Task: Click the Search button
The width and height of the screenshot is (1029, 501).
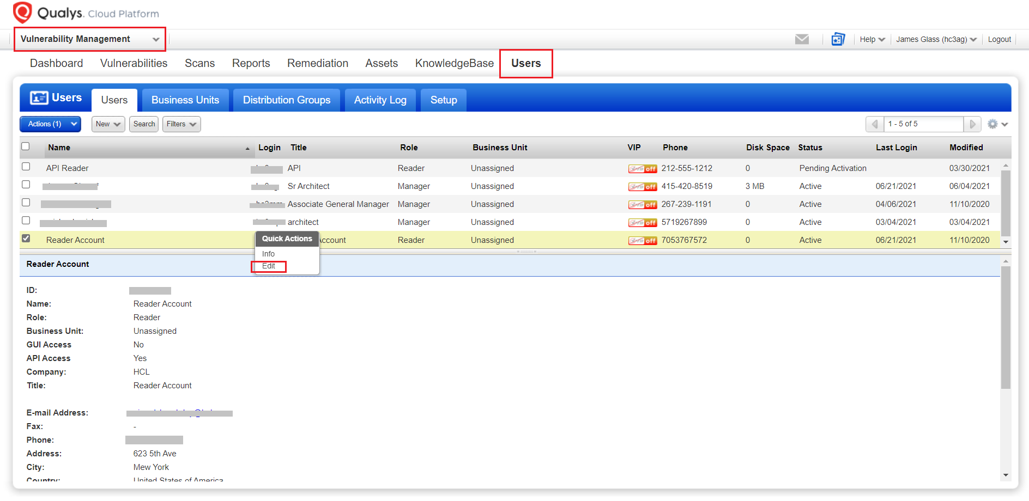Action: pyautogui.click(x=144, y=124)
